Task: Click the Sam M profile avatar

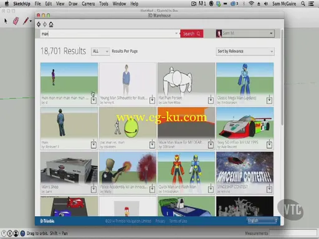Action: pyautogui.click(x=219, y=34)
